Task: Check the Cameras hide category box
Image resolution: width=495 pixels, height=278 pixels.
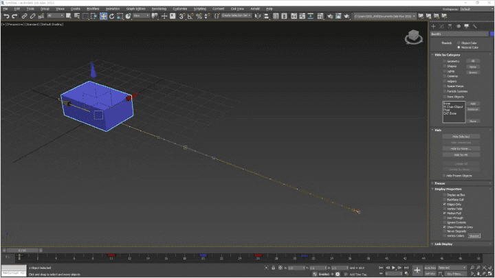Action: [445, 76]
